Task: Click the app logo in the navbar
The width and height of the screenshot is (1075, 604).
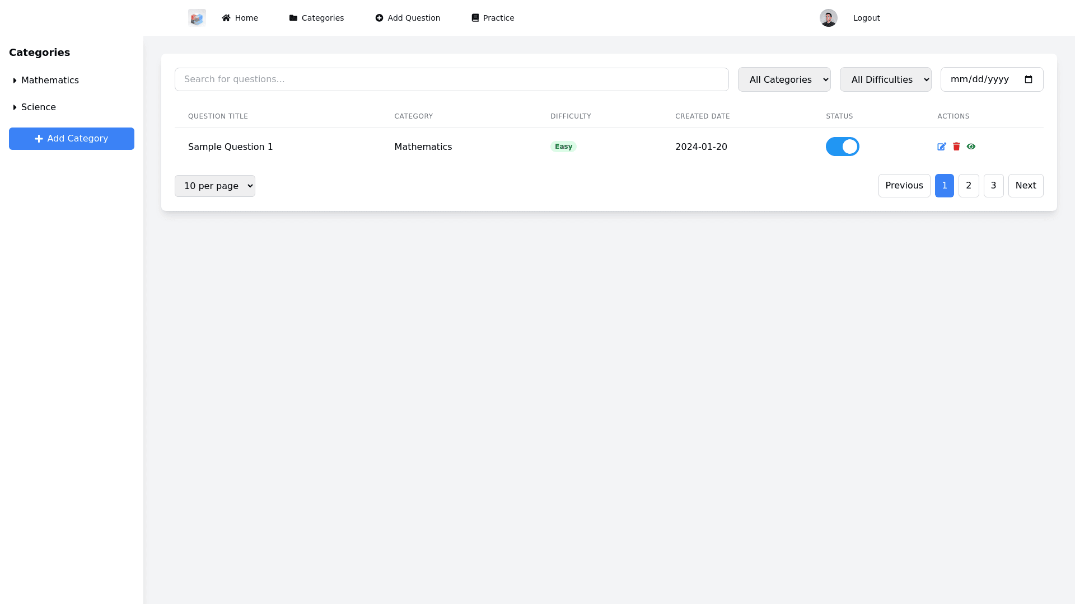Action: (x=197, y=18)
